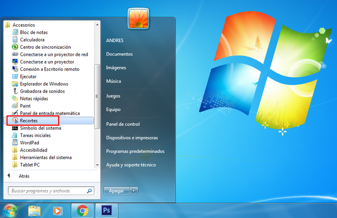This screenshot has height=218, width=337.
Task: Click the Windows Start orb
Action: (10, 211)
